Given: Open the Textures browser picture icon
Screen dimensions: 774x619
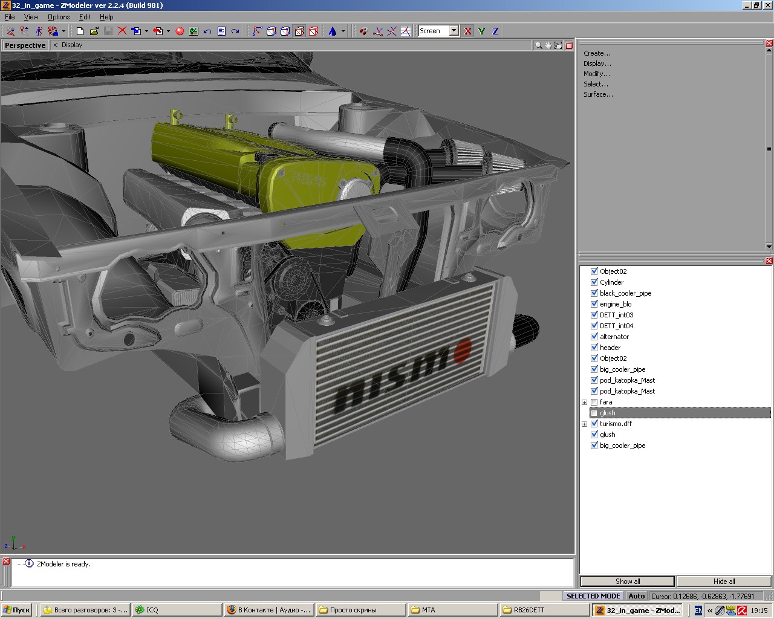Looking at the screenshot, I should click(193, 31).
